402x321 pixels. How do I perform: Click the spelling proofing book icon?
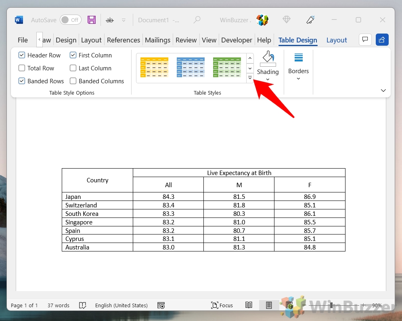click(x=82, y=305)
